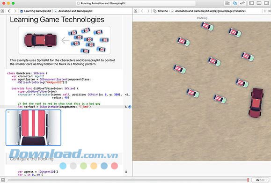Click the Flocking live view title
The height and width of the screenshot is (183, 271).
point(202,18)
